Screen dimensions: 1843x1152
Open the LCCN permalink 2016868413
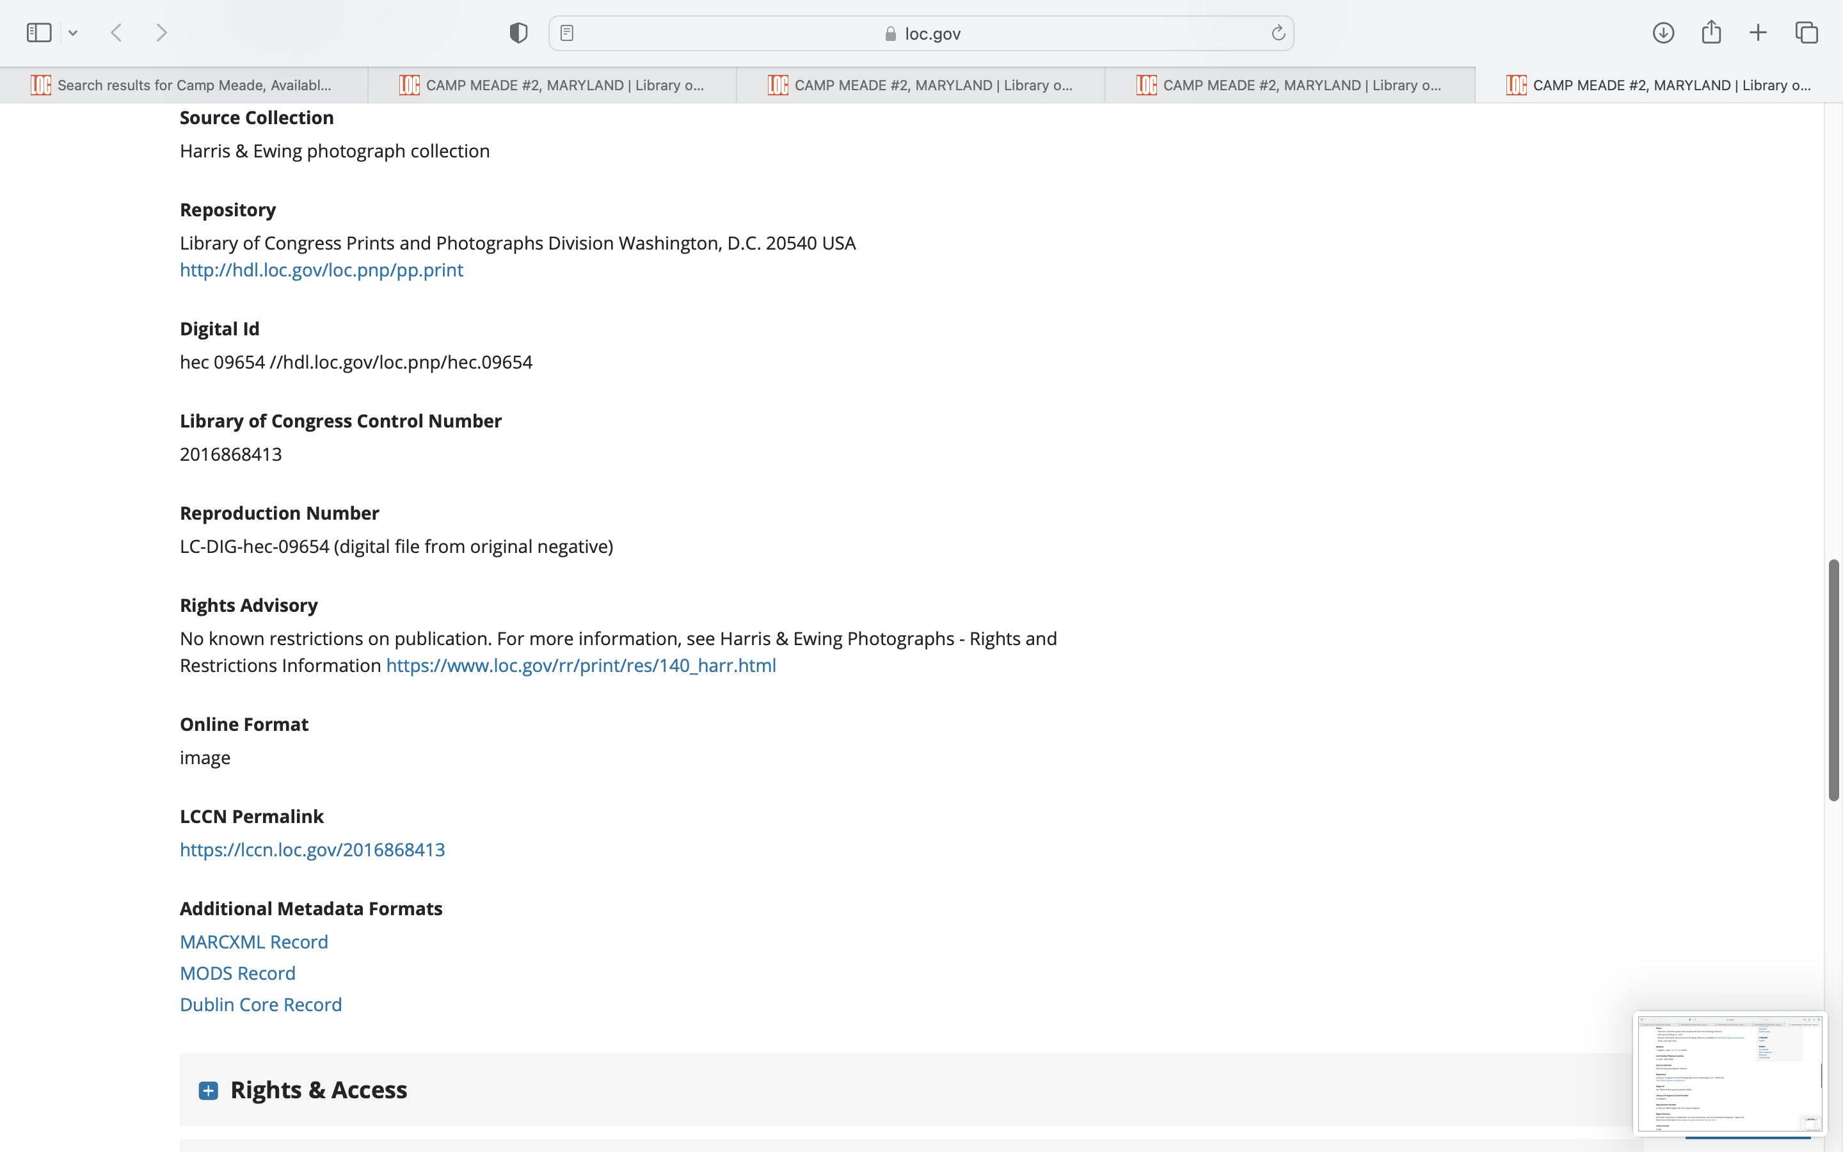(x=312, y=849)
